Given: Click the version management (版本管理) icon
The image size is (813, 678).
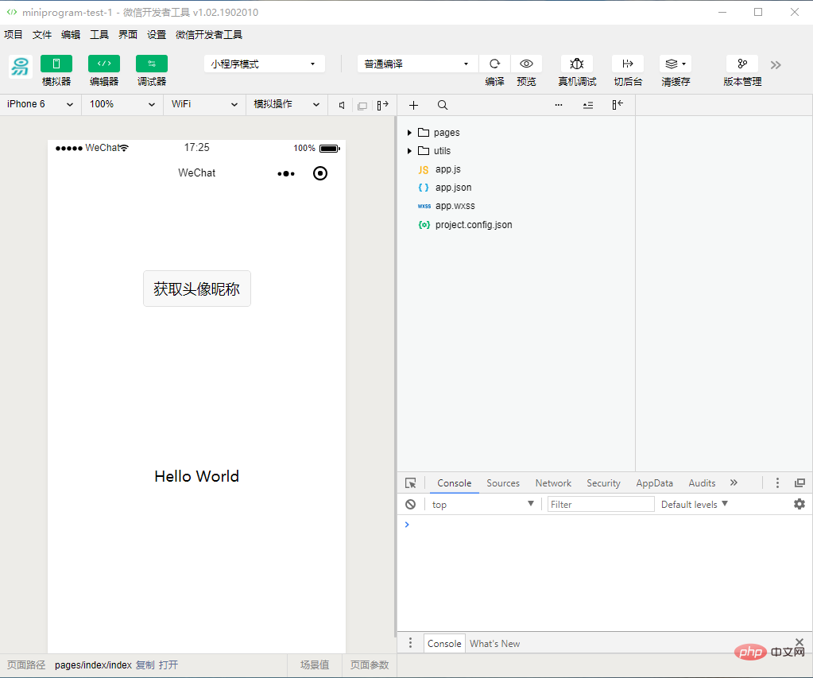Looking at the screenshot, I should tap(742, 64).
